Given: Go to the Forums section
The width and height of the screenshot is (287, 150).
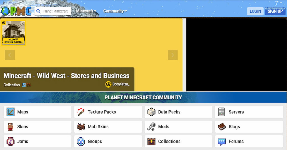Looking at the screenshot, I should point(236,142).
